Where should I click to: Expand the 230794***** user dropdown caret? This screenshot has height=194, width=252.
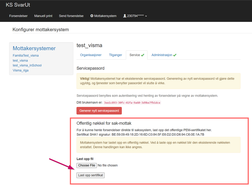point(146,16)
